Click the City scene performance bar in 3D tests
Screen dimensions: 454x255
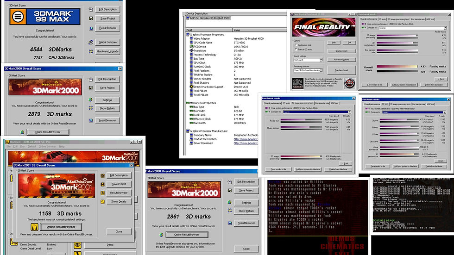pos(399,141)
